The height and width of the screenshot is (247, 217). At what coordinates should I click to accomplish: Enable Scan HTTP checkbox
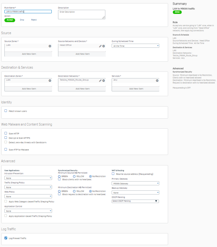pyautogui.click(x=6, y=133)
